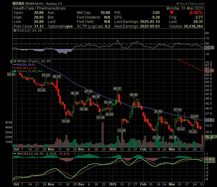Click the candlestick icon beside MRNA (Daily)

[15, 61]
